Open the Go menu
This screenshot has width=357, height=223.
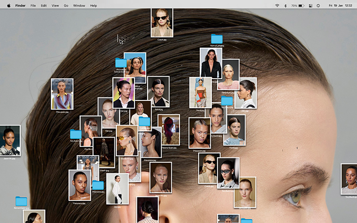pos(66,5)
